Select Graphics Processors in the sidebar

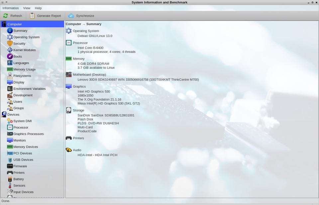[28, 134]
